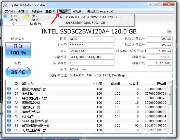
Task: Click the 原始值 column header
Action: point(154,84)
